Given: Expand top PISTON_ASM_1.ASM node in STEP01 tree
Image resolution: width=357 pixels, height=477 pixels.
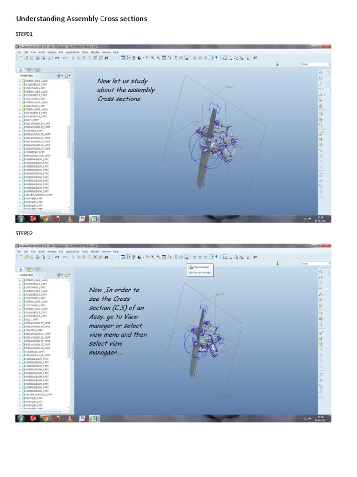Looking at the screenshot, I should (x=20, y=81).
